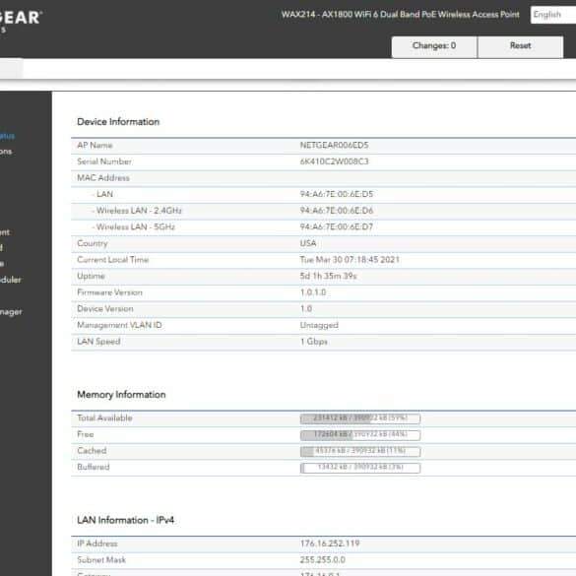
Task: Click the WAX214 product title in header
Action: [x=401, y=15]
